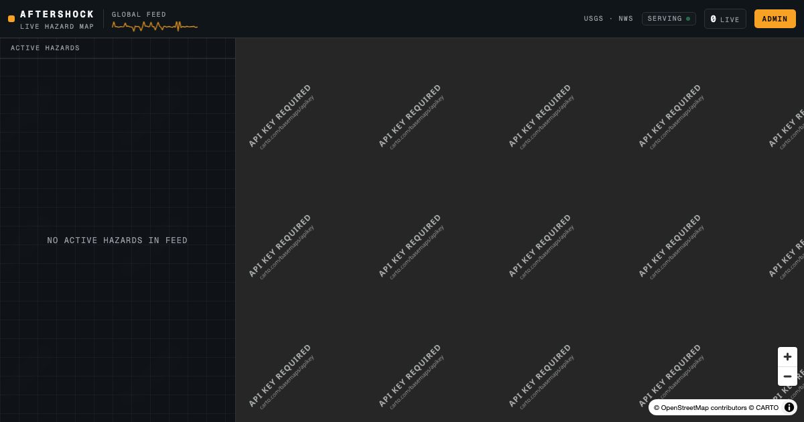The height and width of the screenshot is (422, 804).
Task: Click the green serving status dot
Action: (x=688, y=19)
